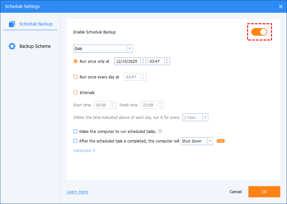
Task: Click the Schedule Backup copy icon
Action: tap(12, 24)
